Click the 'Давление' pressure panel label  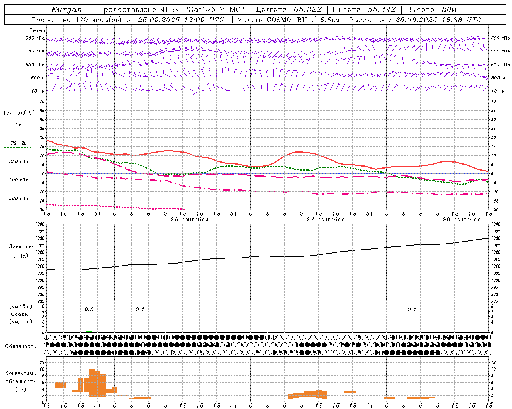(x=21, y=247)
